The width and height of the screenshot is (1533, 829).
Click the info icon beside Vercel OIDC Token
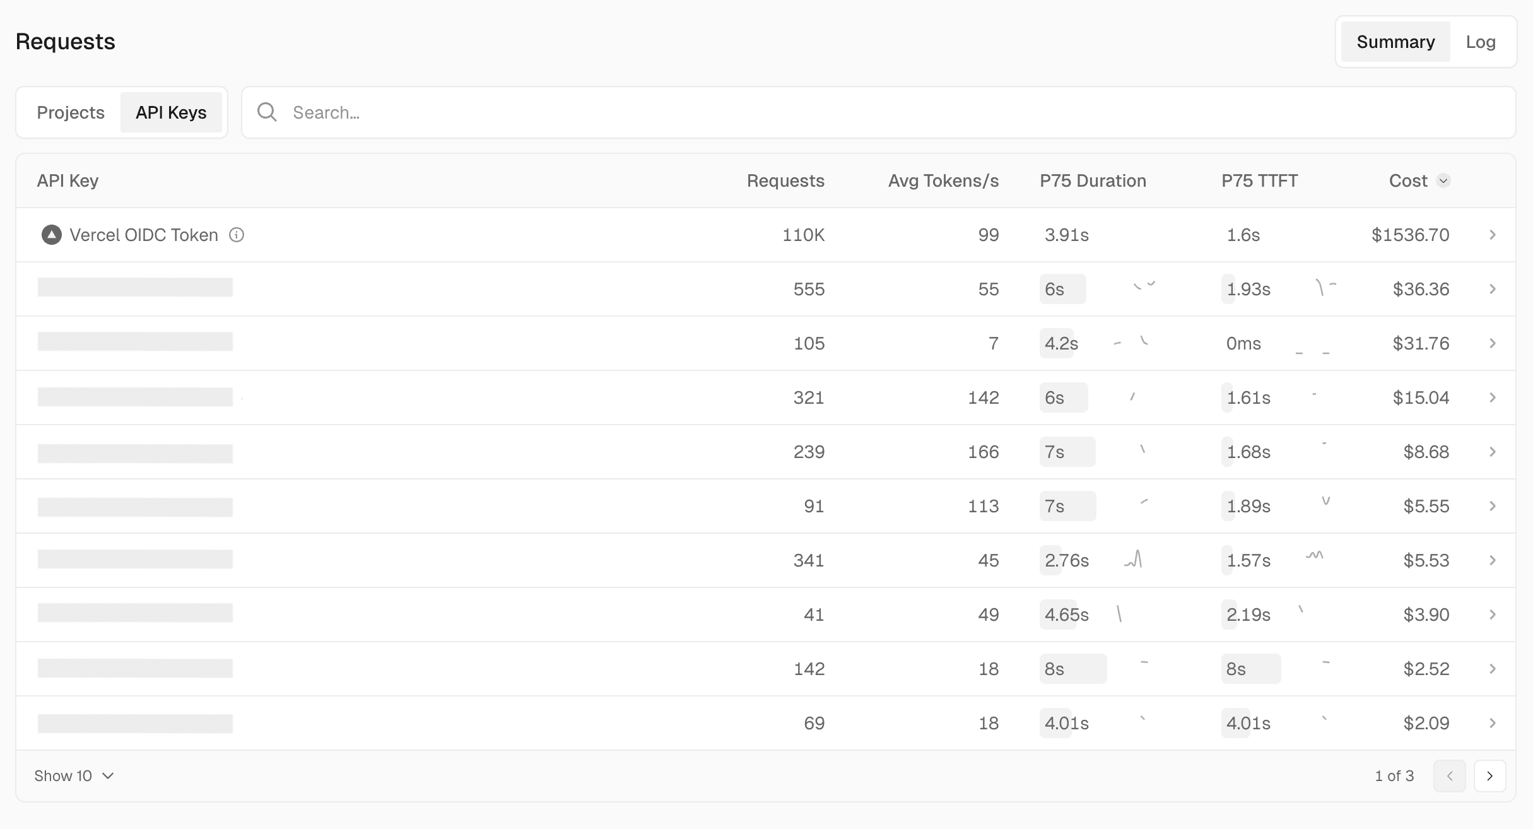pos(237,235)
